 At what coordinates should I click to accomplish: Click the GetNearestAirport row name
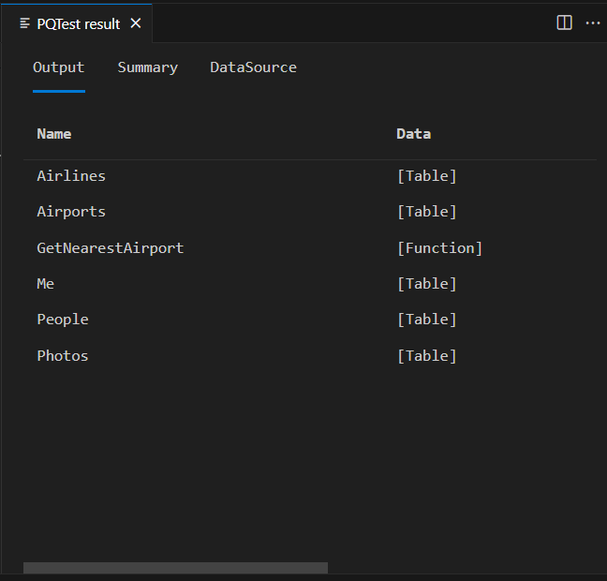110,248
